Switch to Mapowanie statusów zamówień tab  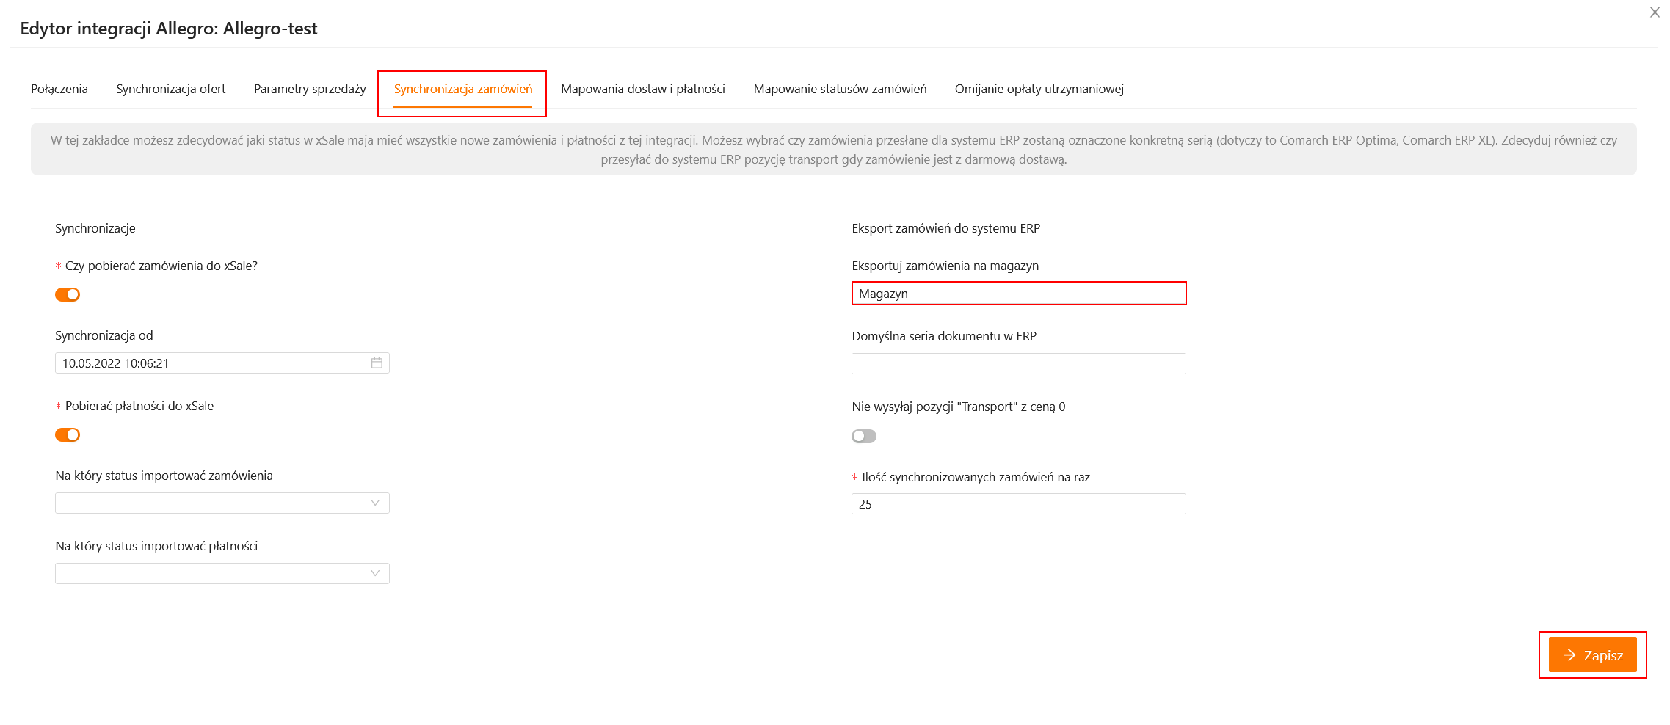click(840, 90)
